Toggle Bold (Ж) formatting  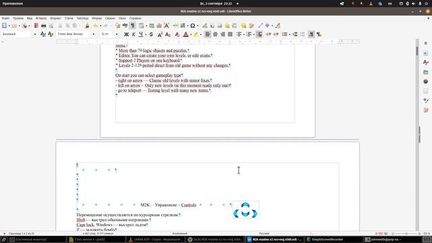point(126,34)
